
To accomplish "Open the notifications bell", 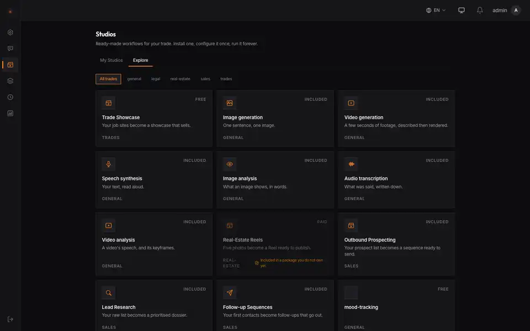I will pyautogui.click(x=480, y=10).
